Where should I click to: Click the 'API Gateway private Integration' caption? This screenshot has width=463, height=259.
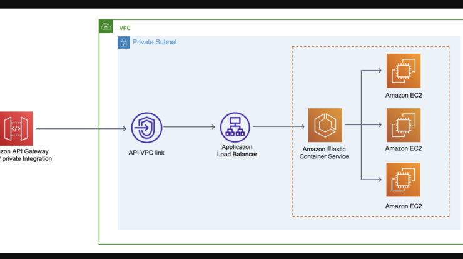(x=26, y=155)
